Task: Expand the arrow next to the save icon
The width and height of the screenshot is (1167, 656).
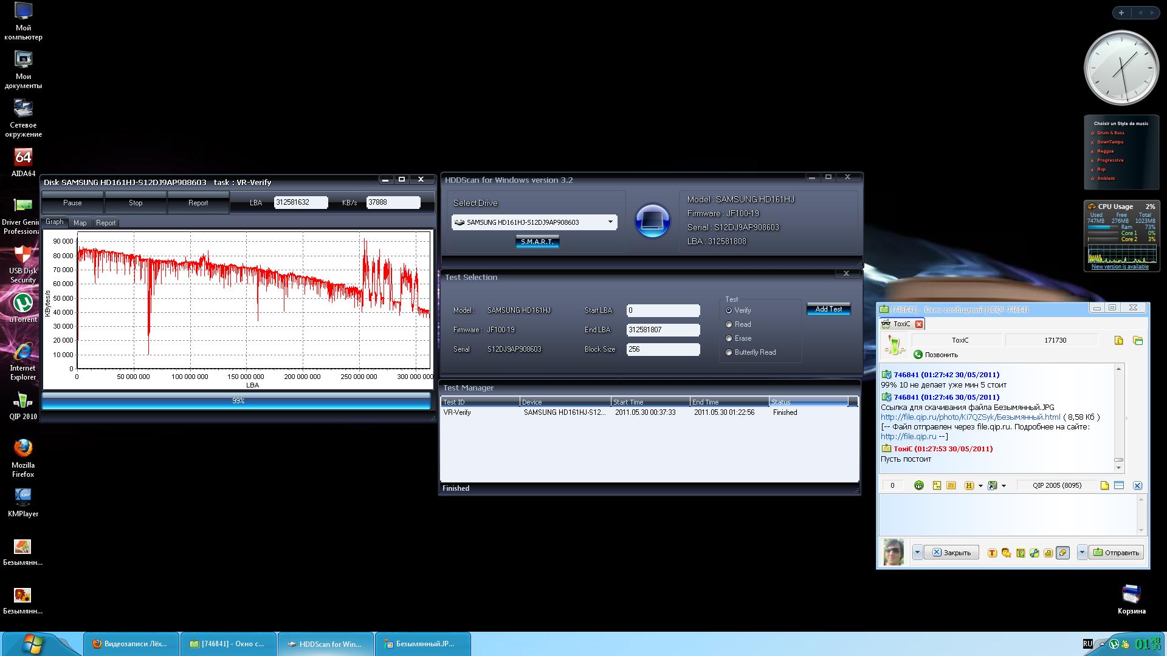Action: pyautogui.click(x=1003, y=485)
